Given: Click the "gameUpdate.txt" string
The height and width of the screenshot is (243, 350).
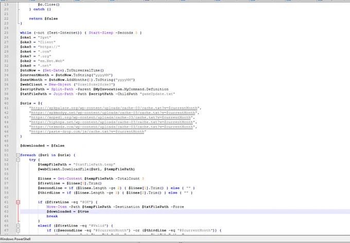Looking at the screenshot, I should point(157,94).
